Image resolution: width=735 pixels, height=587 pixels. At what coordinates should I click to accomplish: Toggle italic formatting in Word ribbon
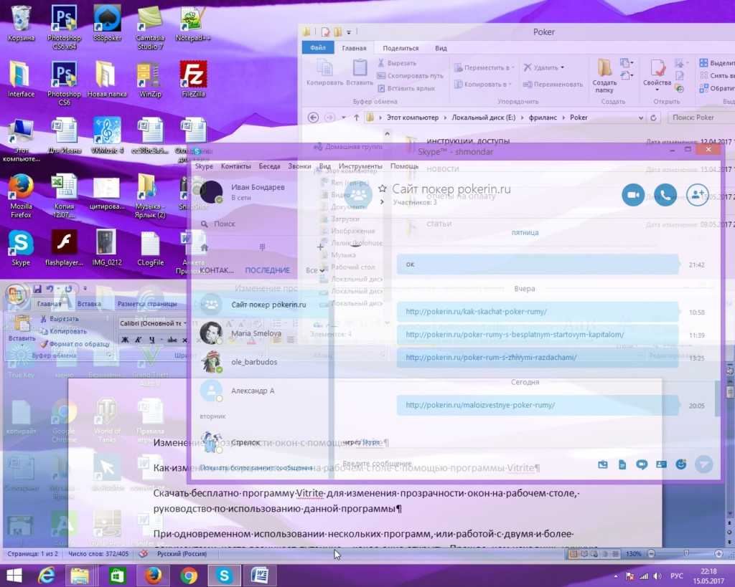point(137,340)
